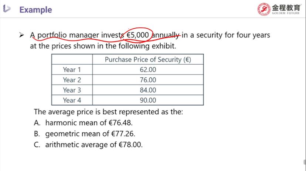
Task: Click the bullet arrow before the question
Action: 21,35
